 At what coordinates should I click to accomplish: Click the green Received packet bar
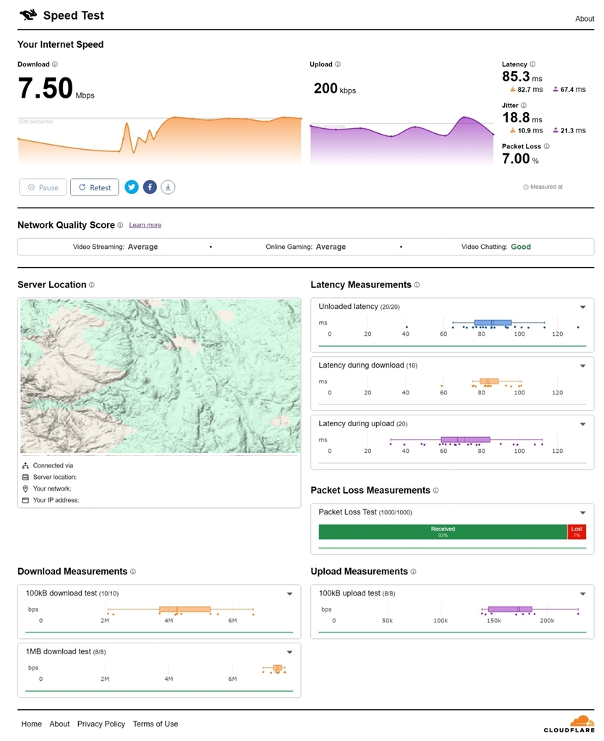point(443,532)
